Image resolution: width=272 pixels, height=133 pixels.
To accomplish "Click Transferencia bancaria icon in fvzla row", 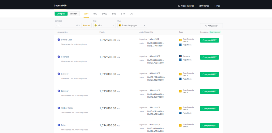I will tap(180, 125).
